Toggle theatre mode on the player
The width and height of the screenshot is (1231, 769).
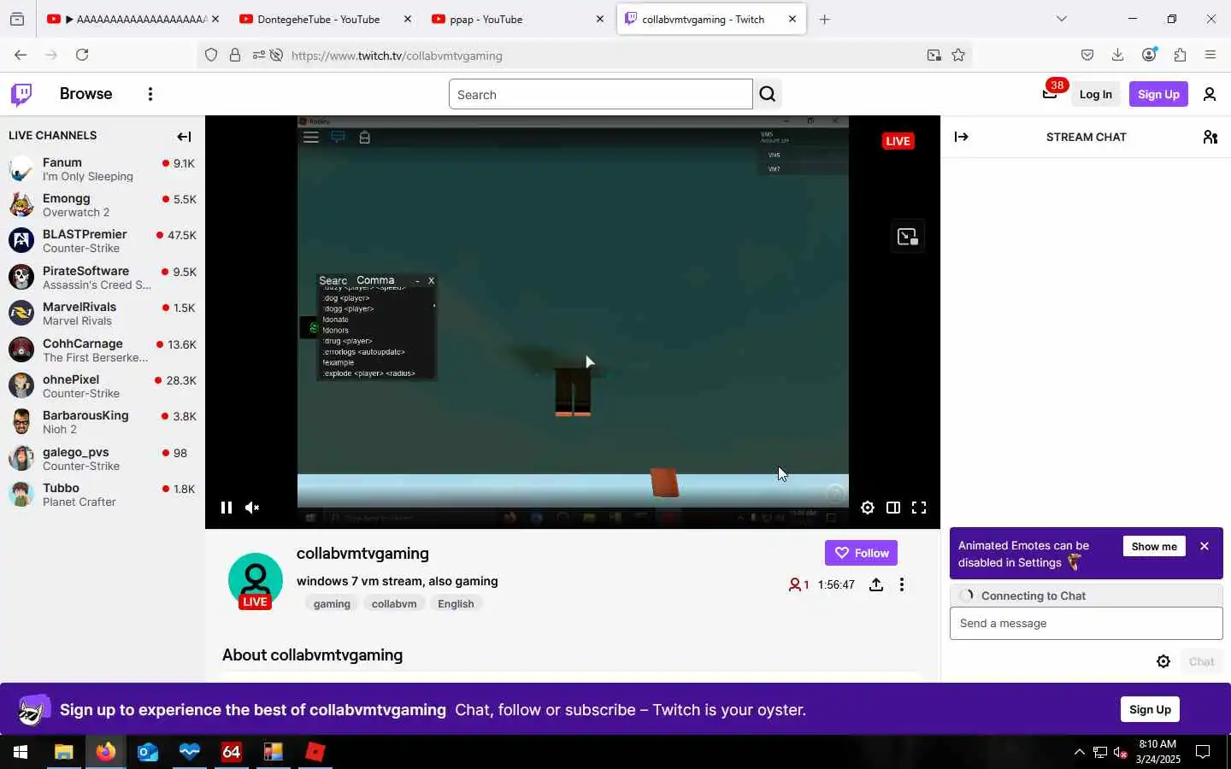893,508
